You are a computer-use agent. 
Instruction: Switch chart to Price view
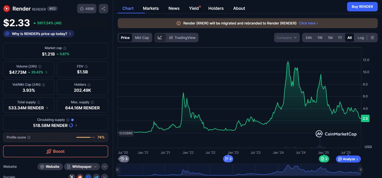click(125, 38)
